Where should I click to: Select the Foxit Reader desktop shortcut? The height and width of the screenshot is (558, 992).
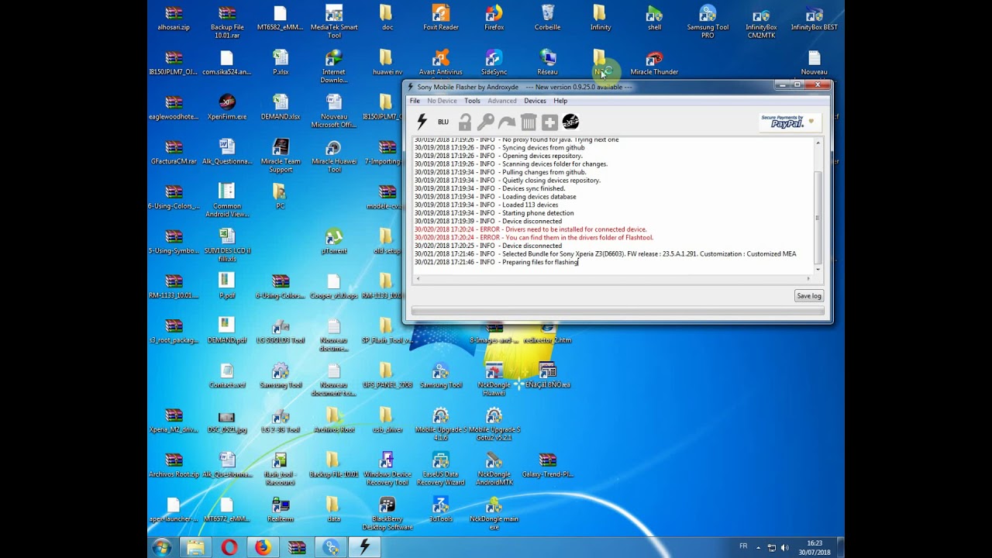point(441,18)
